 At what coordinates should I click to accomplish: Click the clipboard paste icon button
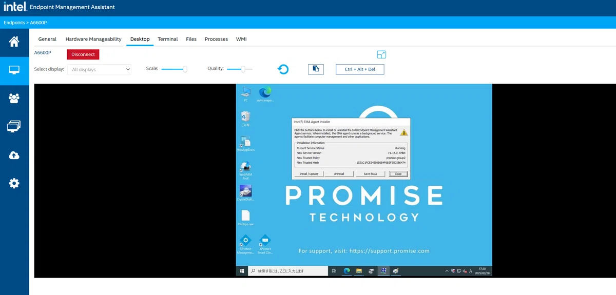coord(316,69)
